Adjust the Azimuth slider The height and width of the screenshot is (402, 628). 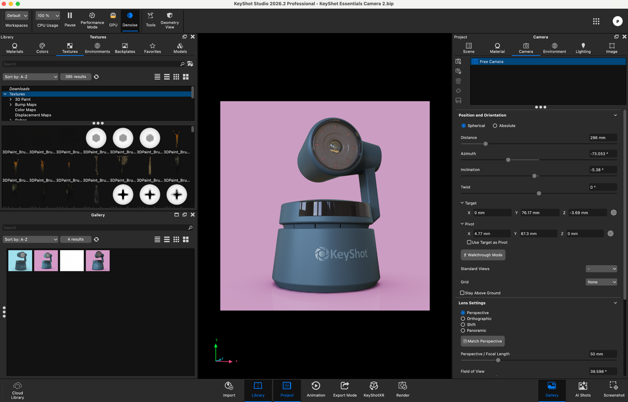coord(508,160)
